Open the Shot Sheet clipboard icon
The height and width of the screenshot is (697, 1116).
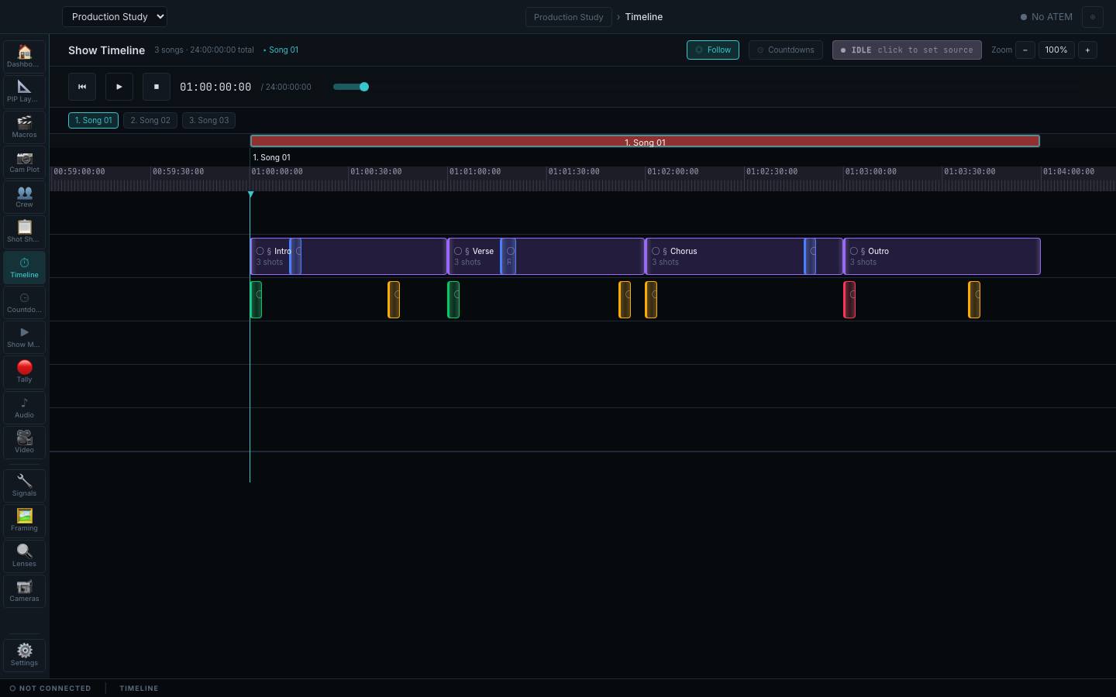pyautogui.click(x=24, y=232)
